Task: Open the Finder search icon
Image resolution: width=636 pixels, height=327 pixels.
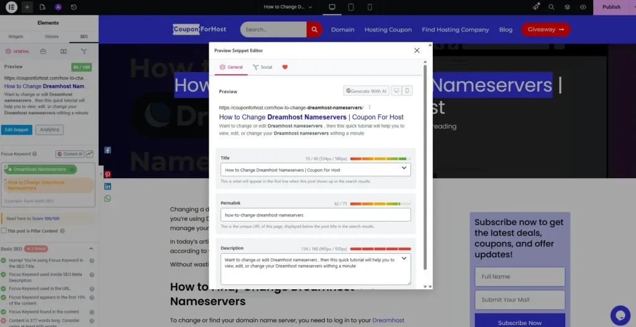Action: [552, 7]
